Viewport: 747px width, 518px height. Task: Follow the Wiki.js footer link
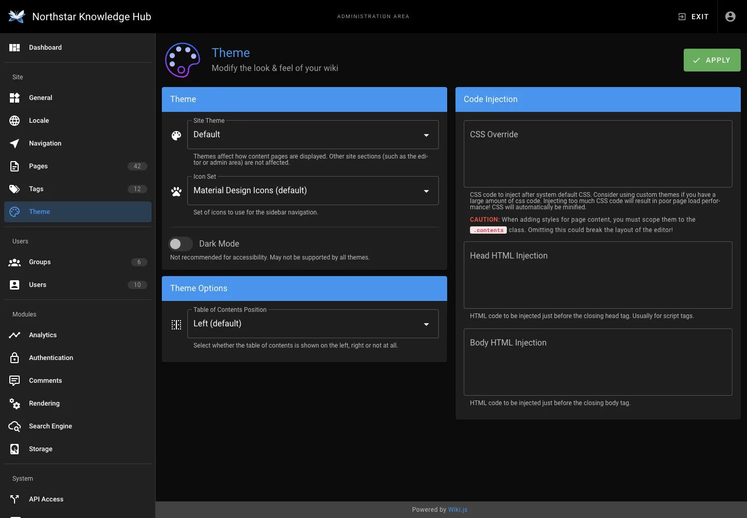pos(458,510)
